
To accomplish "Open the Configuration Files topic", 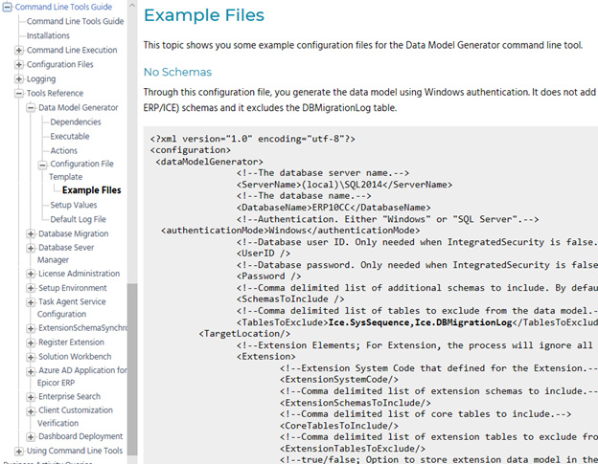I will [59, 64].
